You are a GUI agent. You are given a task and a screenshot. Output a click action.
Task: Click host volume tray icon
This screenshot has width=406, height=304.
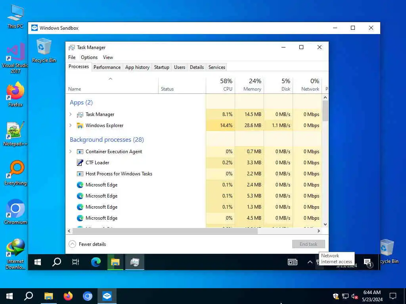(x=354, y=296)
